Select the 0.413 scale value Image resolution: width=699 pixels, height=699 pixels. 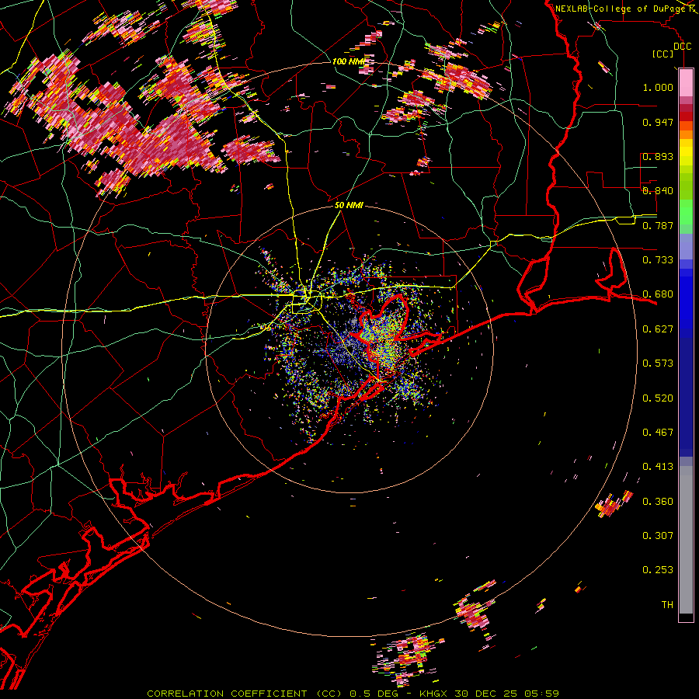[x=658, y=467]
